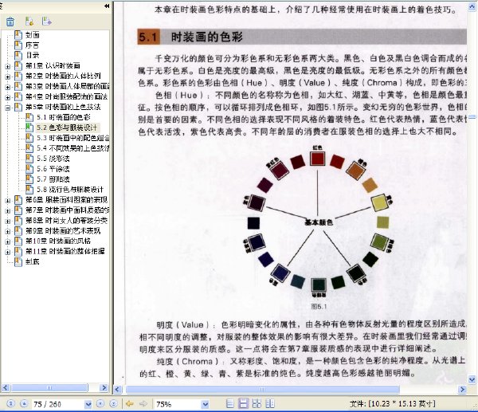Select bookmark 5.5 淡彩法

[x=53, y=159]
